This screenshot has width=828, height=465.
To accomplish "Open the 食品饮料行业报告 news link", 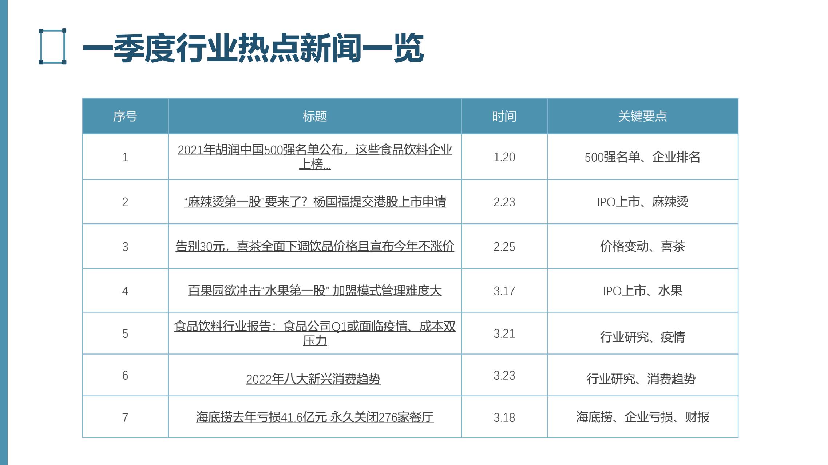I will click(314, 327).
